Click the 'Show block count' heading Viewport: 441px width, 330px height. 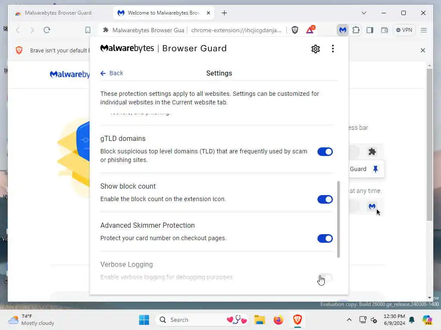point(128,186)
